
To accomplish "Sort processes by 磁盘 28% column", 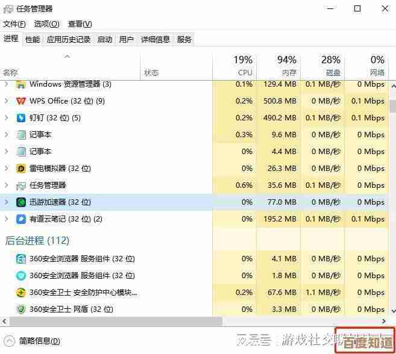I will click(x=322, y=66).
